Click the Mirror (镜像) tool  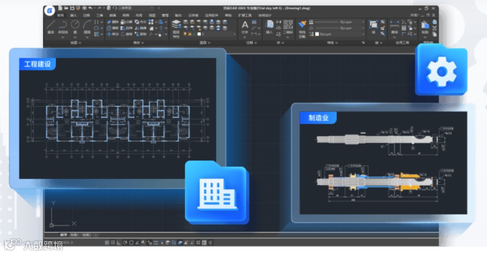(141, 28)
